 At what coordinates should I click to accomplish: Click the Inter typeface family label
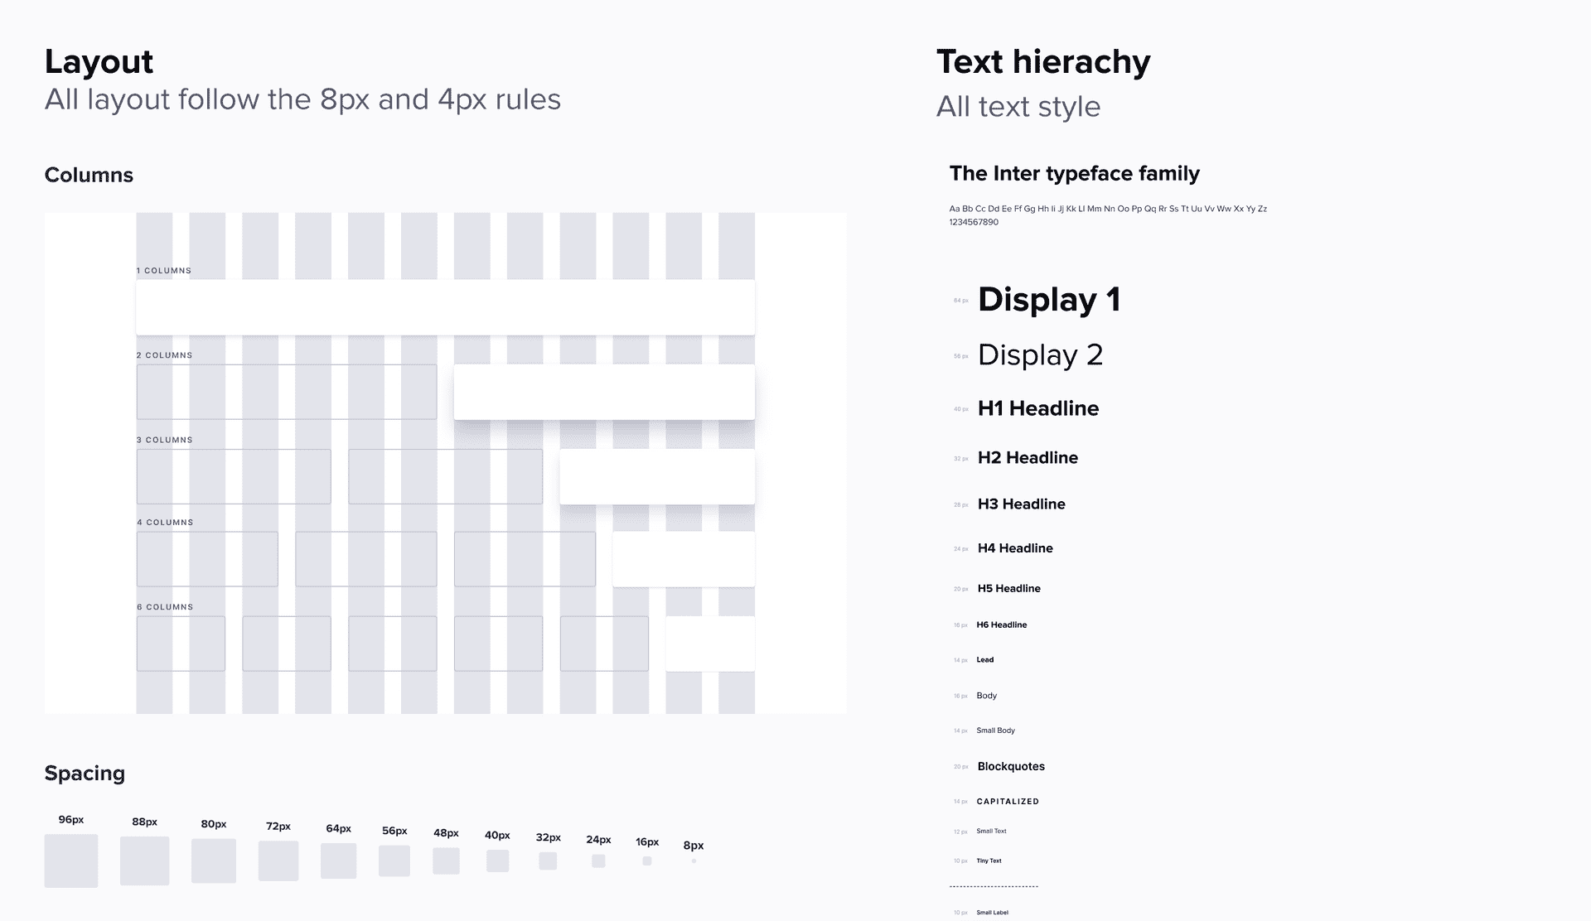click(1073, 172)
